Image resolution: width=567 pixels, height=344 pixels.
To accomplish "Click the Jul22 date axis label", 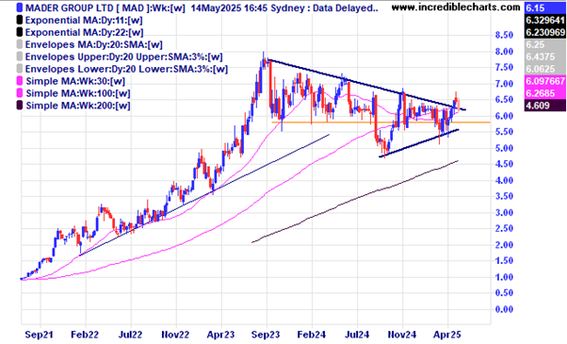I will tap(130, 335).
